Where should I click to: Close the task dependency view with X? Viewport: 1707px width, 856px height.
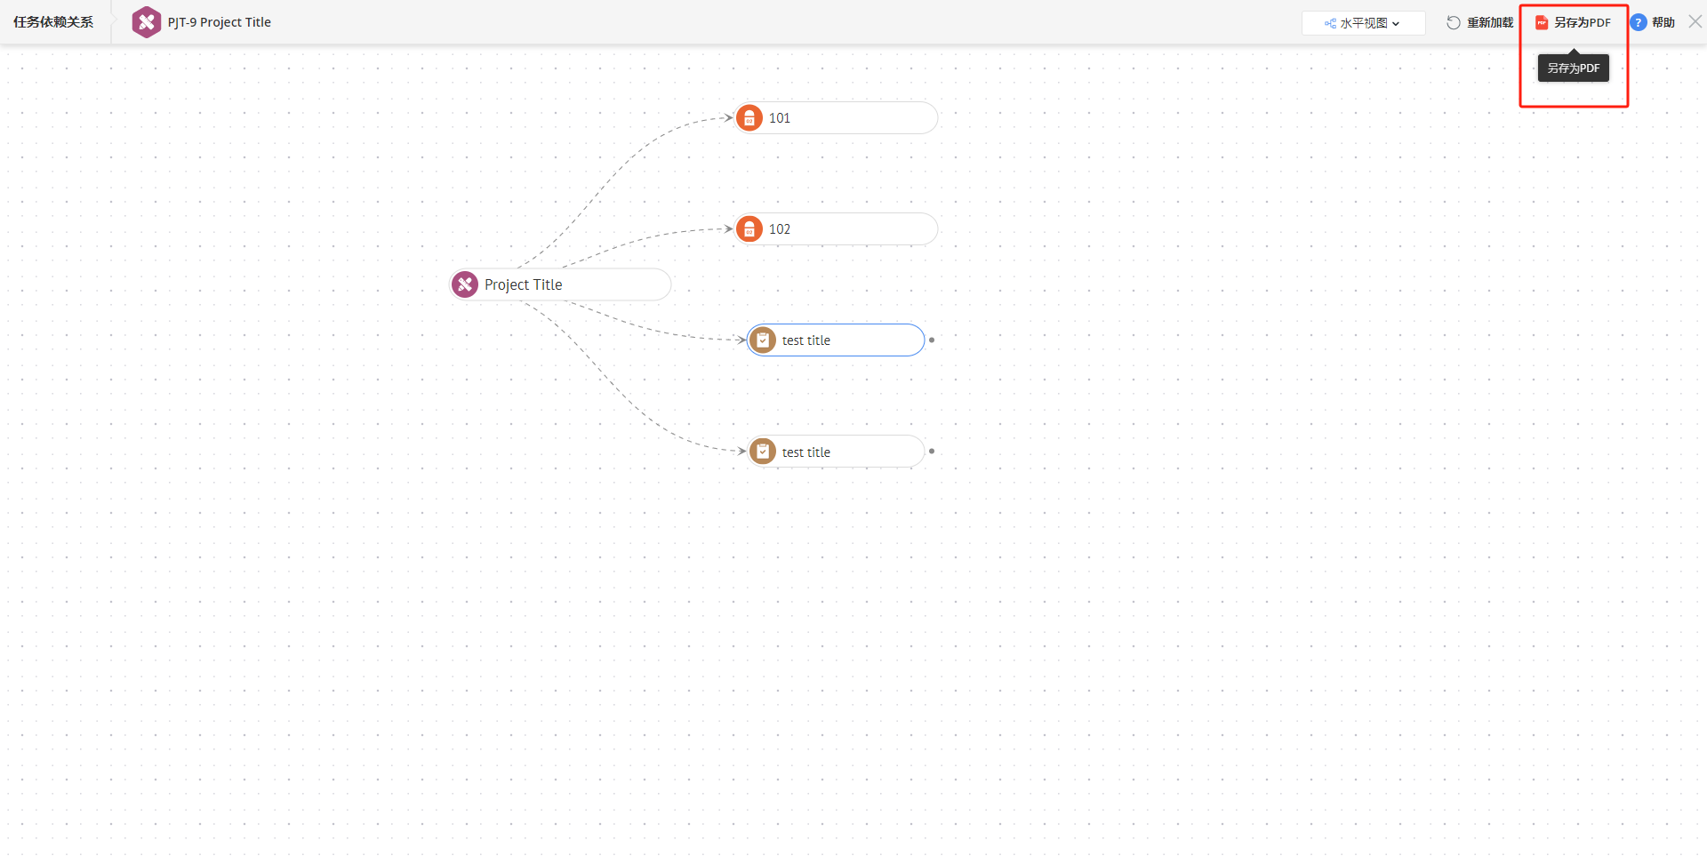(1695, 22)
